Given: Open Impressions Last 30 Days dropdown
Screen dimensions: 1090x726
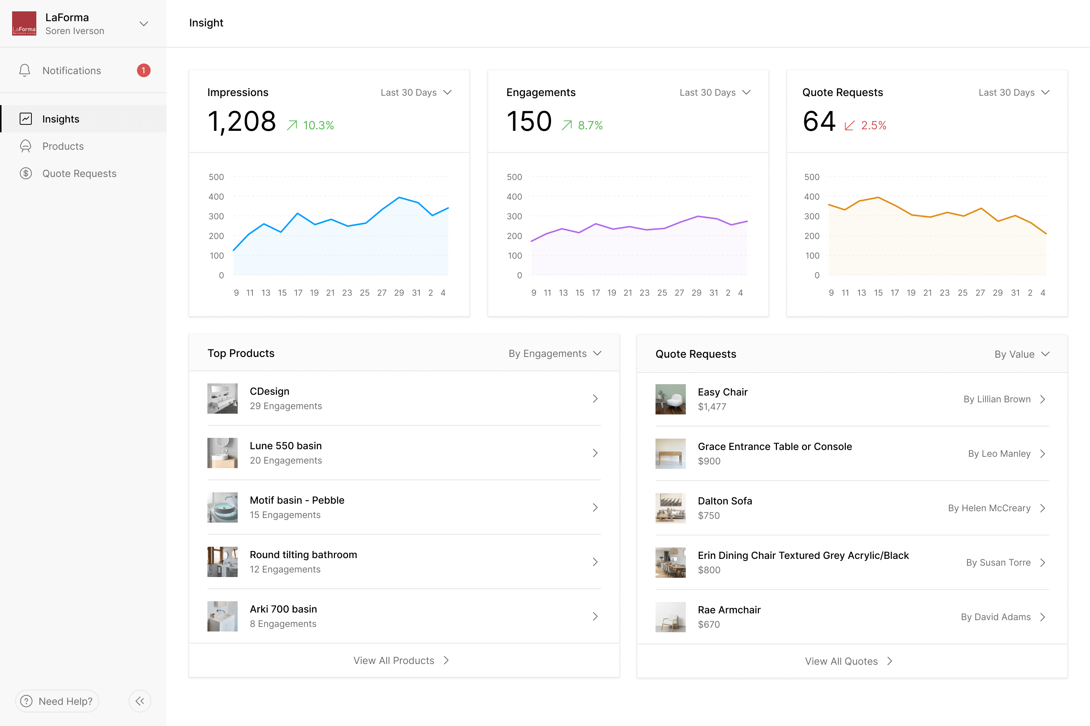Looking at the screenshot, I should click(416, 93).
